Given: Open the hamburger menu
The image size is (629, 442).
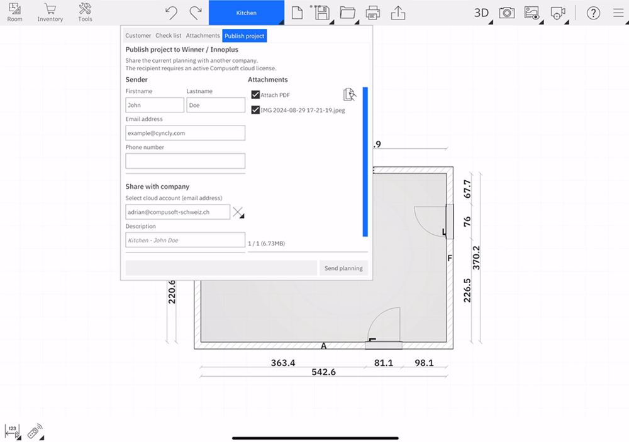Looking at the screenshot, I should pos(619,13).
